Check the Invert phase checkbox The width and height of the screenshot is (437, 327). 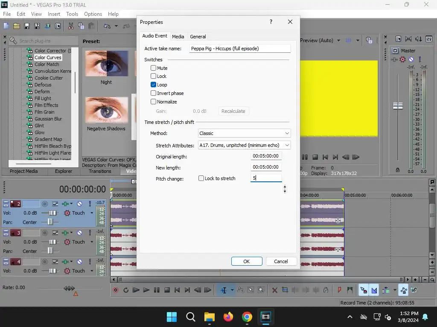tap(153, 93)
